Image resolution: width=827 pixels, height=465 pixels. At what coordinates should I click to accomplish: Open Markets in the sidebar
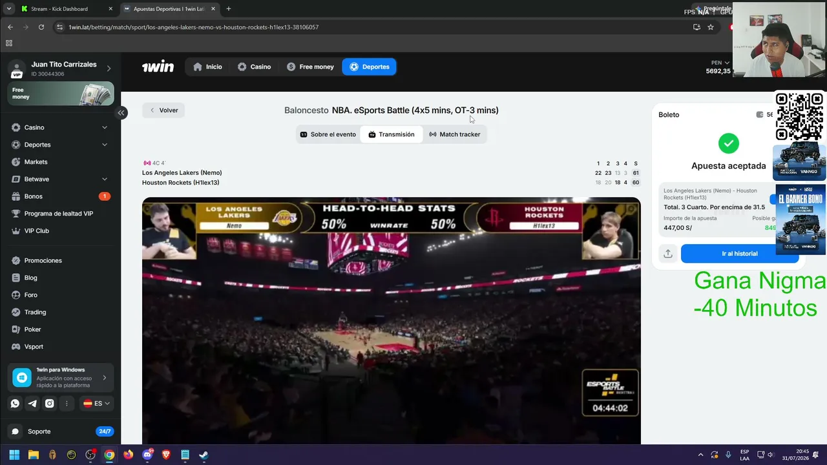(x=61, y=162)
